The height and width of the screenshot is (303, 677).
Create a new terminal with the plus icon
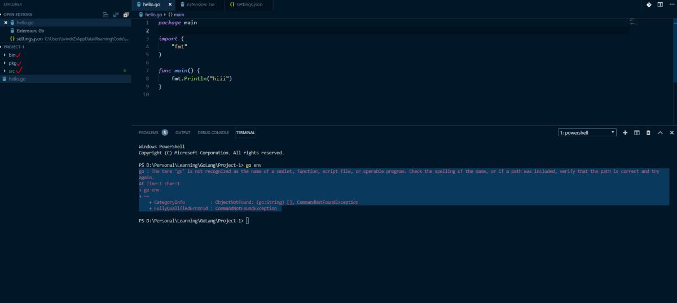click(x=625, y=132)
